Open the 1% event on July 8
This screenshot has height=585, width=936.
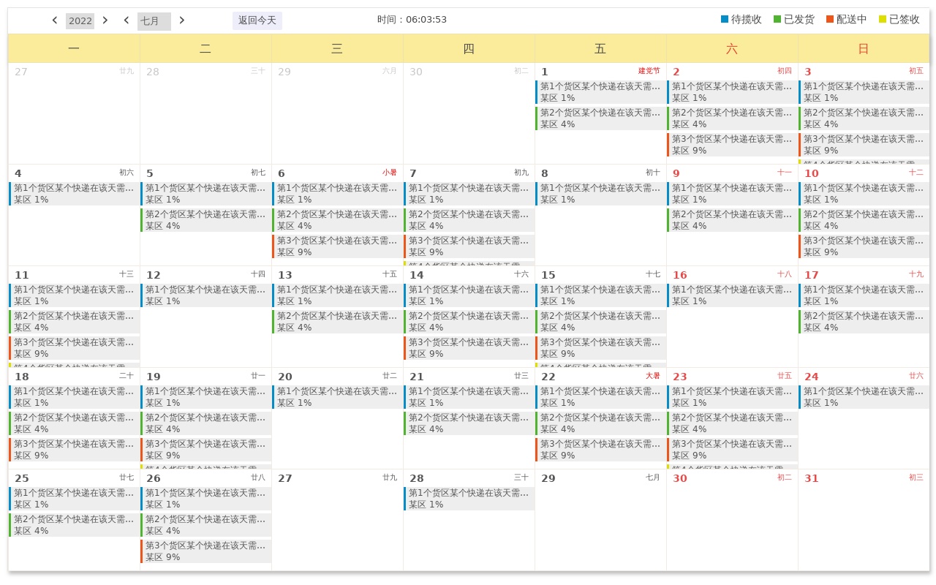click(x=601, y=194)
